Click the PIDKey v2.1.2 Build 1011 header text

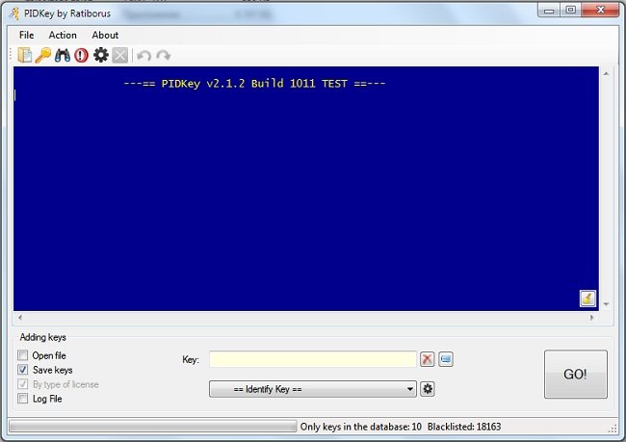pos(254,84)
